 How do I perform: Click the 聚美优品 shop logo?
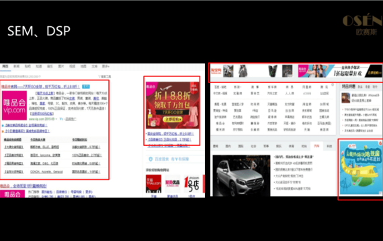[173, 184]
